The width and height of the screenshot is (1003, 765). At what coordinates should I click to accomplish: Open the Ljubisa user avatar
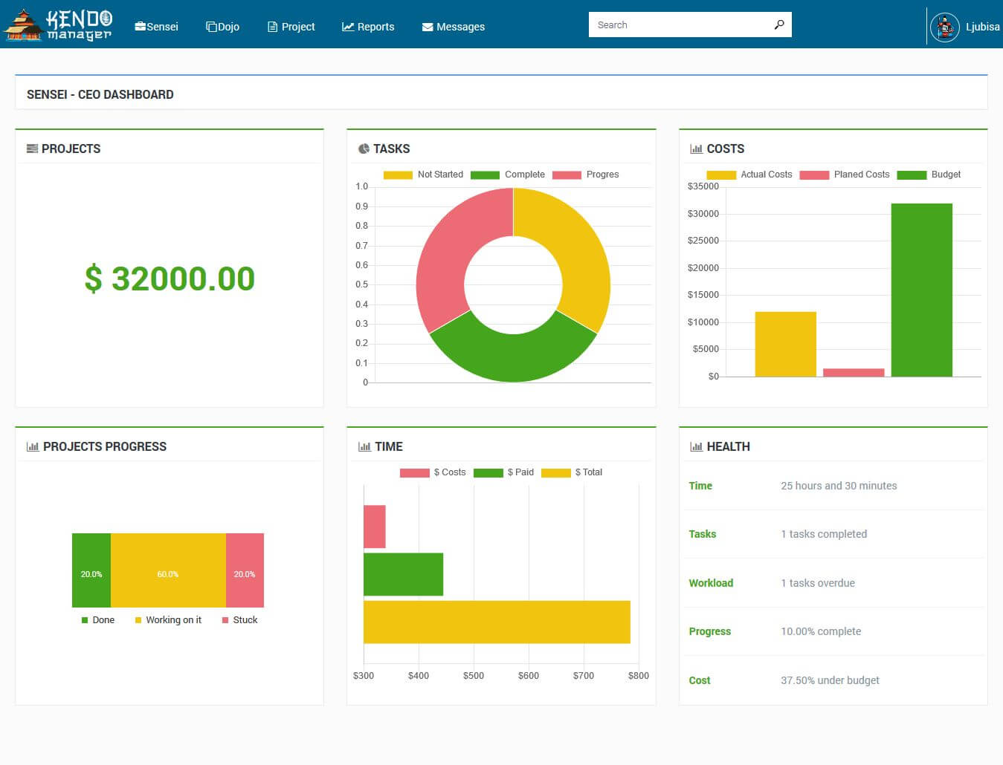(944, 27)
